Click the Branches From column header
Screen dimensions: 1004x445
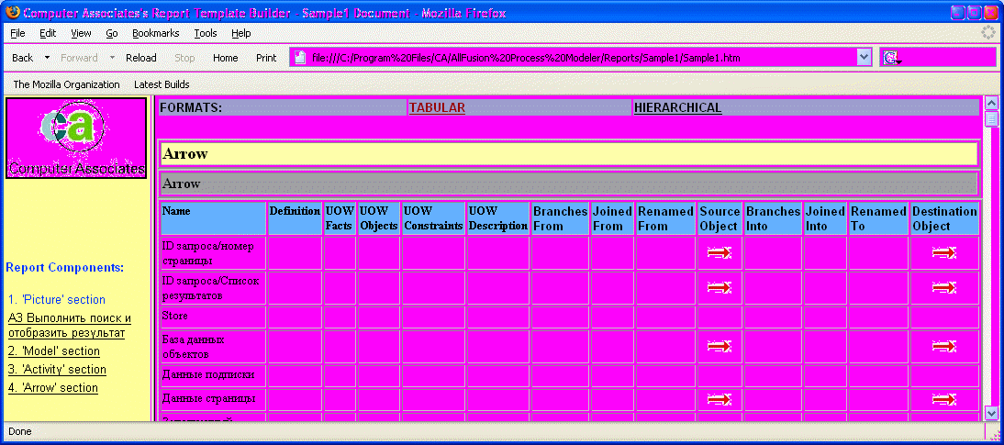pos(560,217)
